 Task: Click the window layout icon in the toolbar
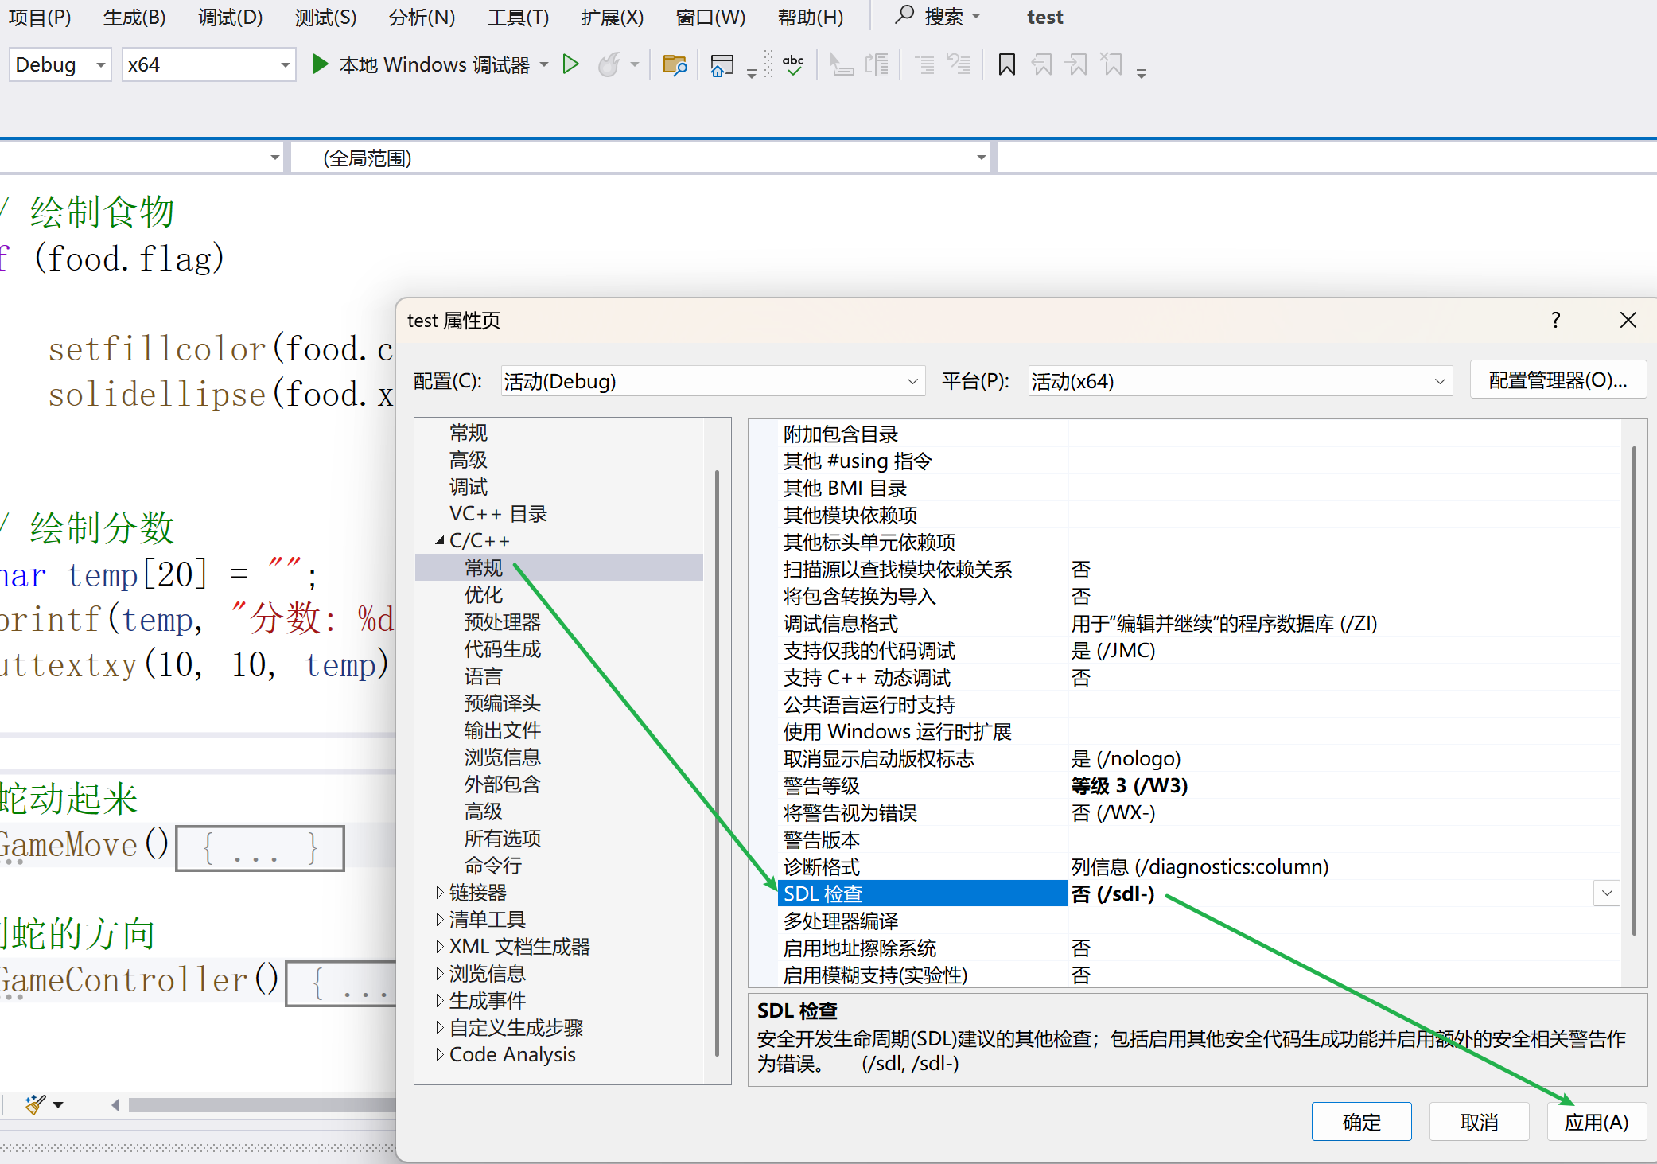[x=722, y=64]
